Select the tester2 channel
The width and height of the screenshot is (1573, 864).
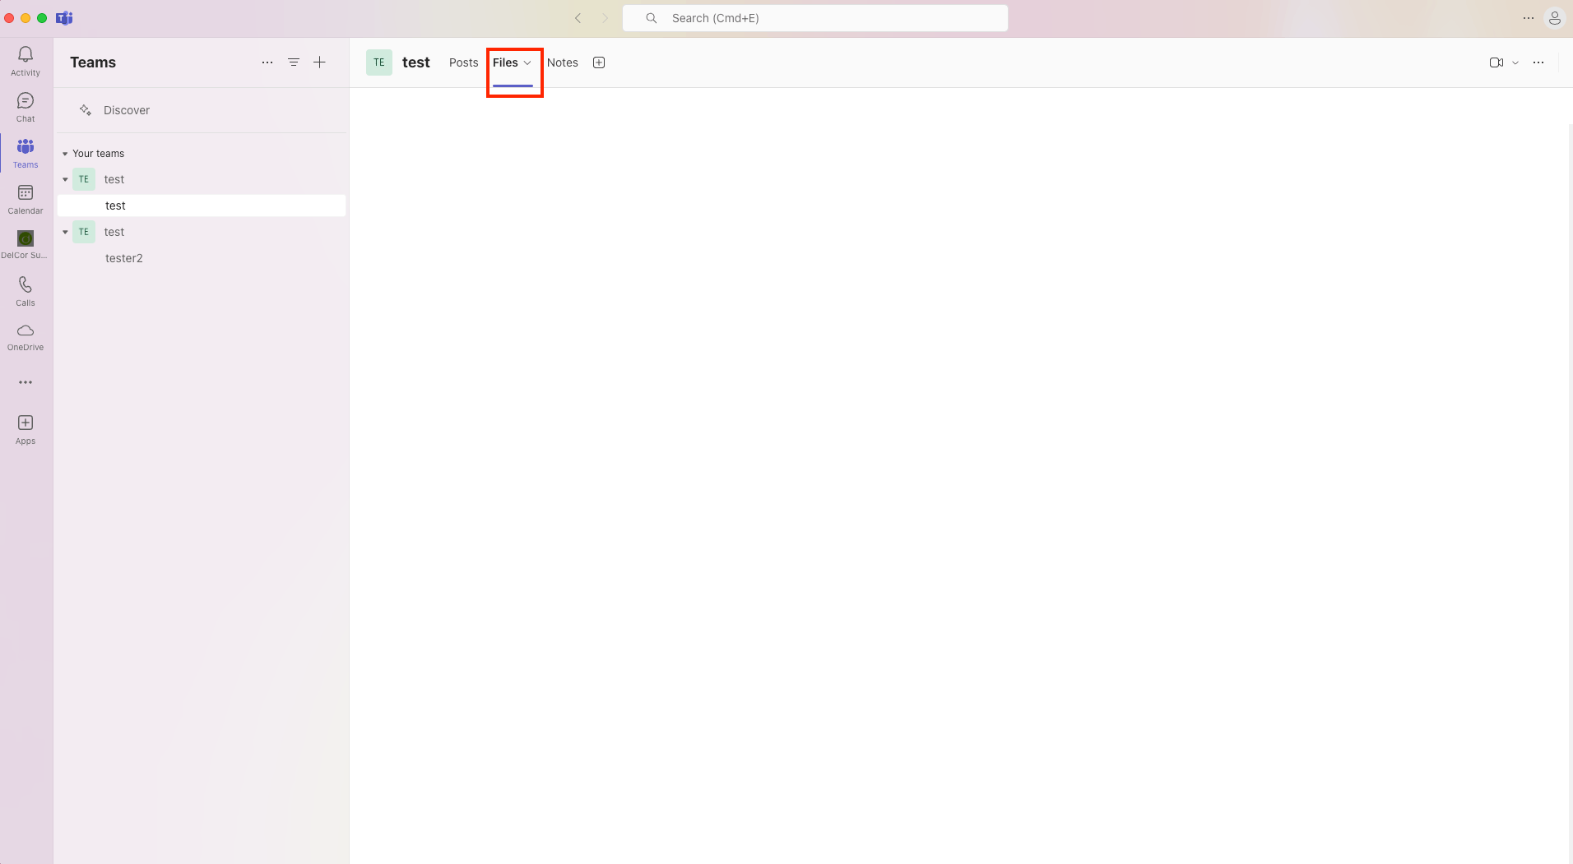click(202, 258)
